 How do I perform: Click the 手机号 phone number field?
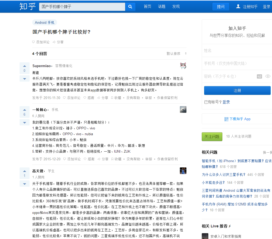[x=237, y=63]
